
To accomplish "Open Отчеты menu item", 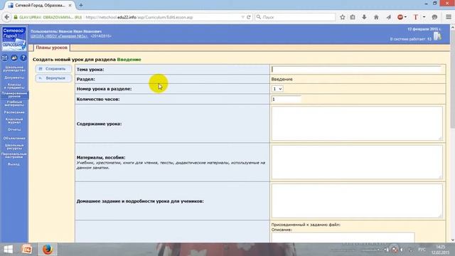I will (14, 129).
